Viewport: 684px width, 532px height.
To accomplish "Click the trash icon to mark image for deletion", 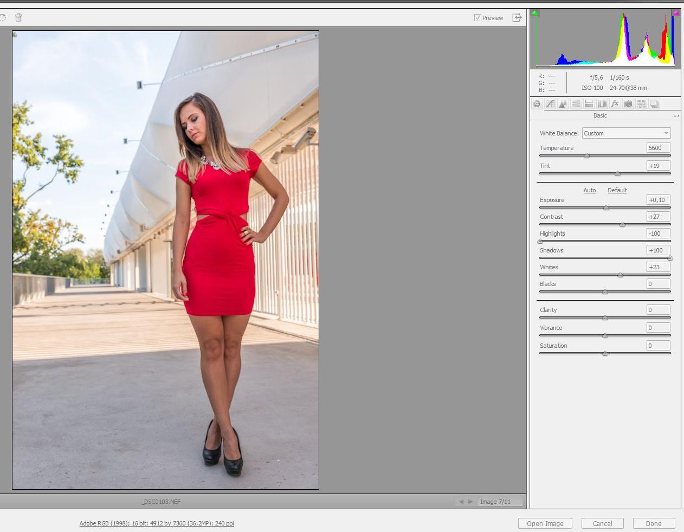I will click(18, 18).
